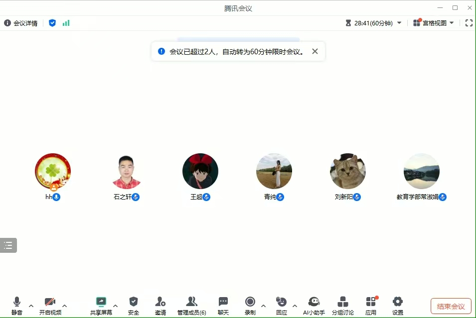Click 刘新阳's cat avatar thumbnail
Screen dimensions: 476x318
click(x=347, y=171)
